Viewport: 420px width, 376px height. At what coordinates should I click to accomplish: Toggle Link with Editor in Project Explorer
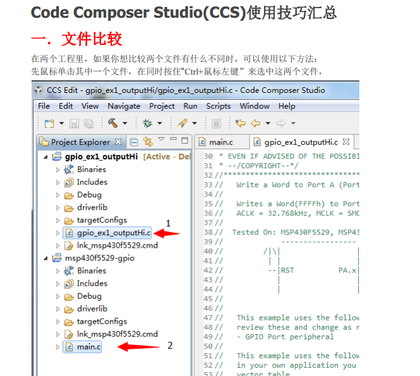coord(148,142)
